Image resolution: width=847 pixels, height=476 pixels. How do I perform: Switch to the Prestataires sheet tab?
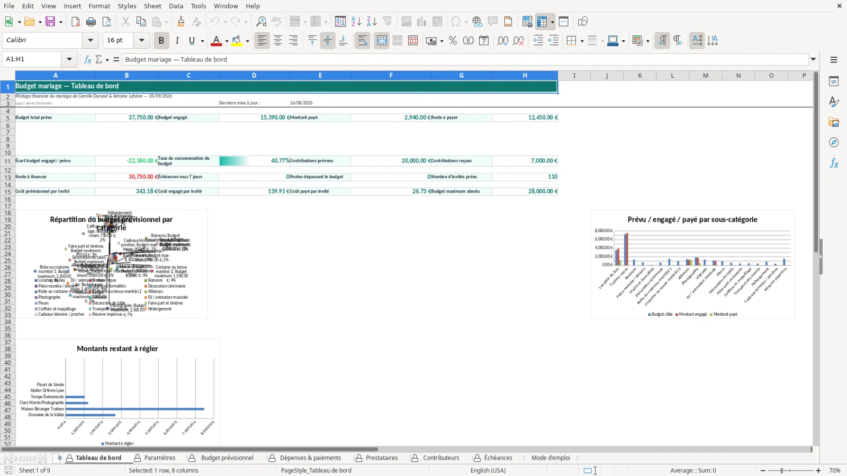(382, 458)
